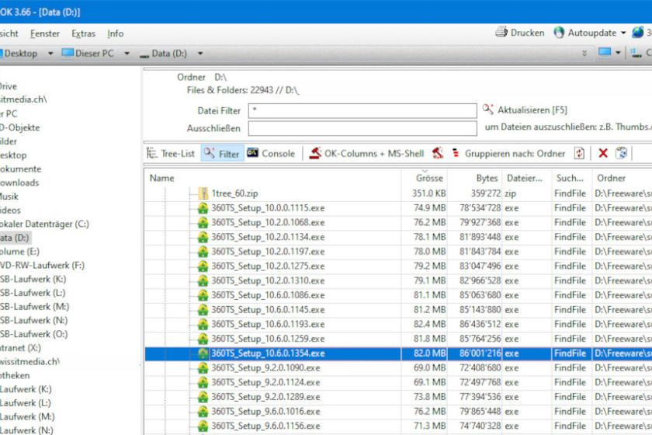Viewport: 652px width, 435px height.
Task: Select file 360TS_Setup_9.6.0.1016.exe
Action: (x=265, y=412)
